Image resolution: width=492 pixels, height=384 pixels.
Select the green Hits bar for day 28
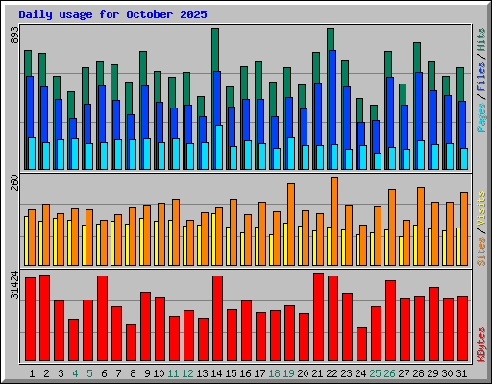click(x=417, y=58)
